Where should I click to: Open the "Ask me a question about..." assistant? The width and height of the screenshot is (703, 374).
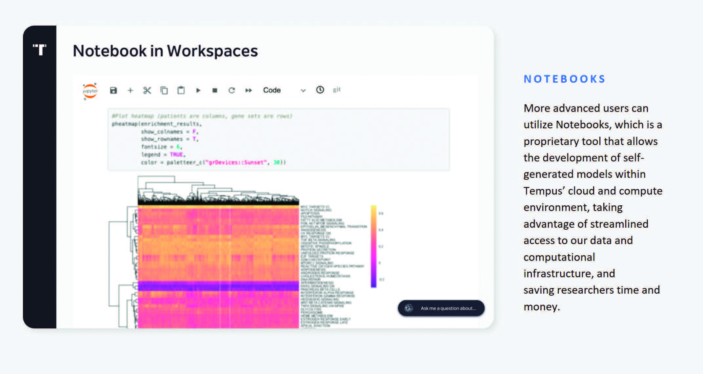441,308
